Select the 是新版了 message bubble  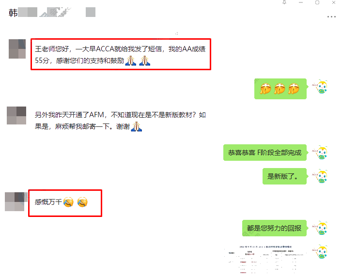(x=284, y=176)
